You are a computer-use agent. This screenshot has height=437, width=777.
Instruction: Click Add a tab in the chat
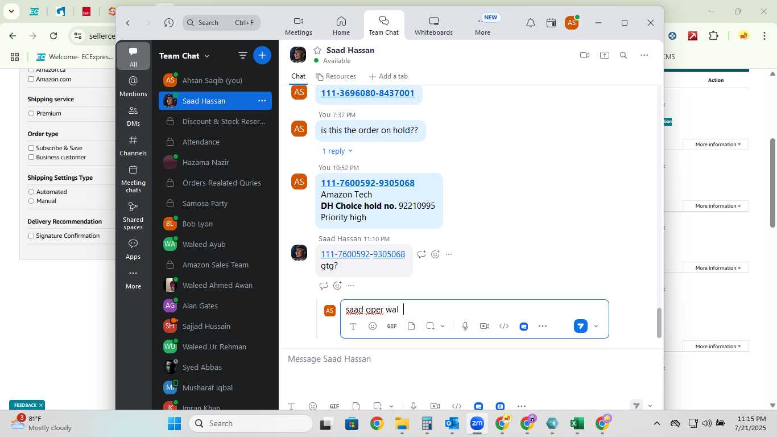[388, 76]
